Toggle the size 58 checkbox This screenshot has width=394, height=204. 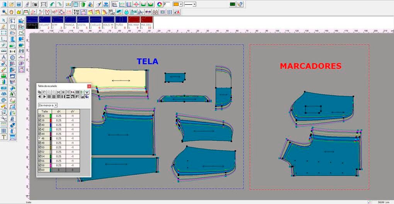(x=40, y=165)
